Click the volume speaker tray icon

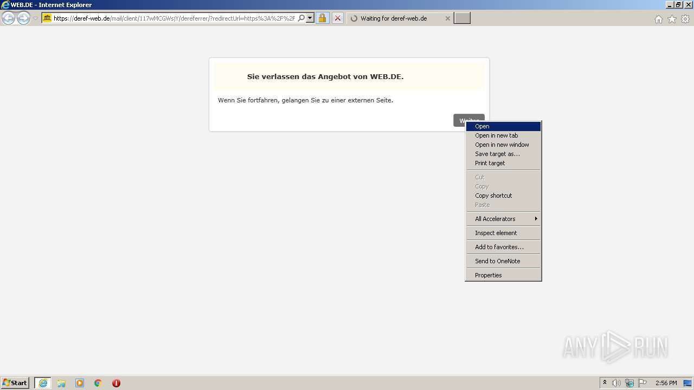616,383
